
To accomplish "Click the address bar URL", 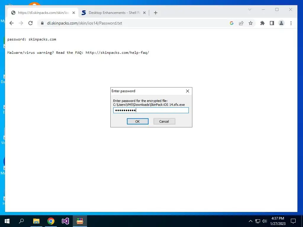I will click(84, 23).
